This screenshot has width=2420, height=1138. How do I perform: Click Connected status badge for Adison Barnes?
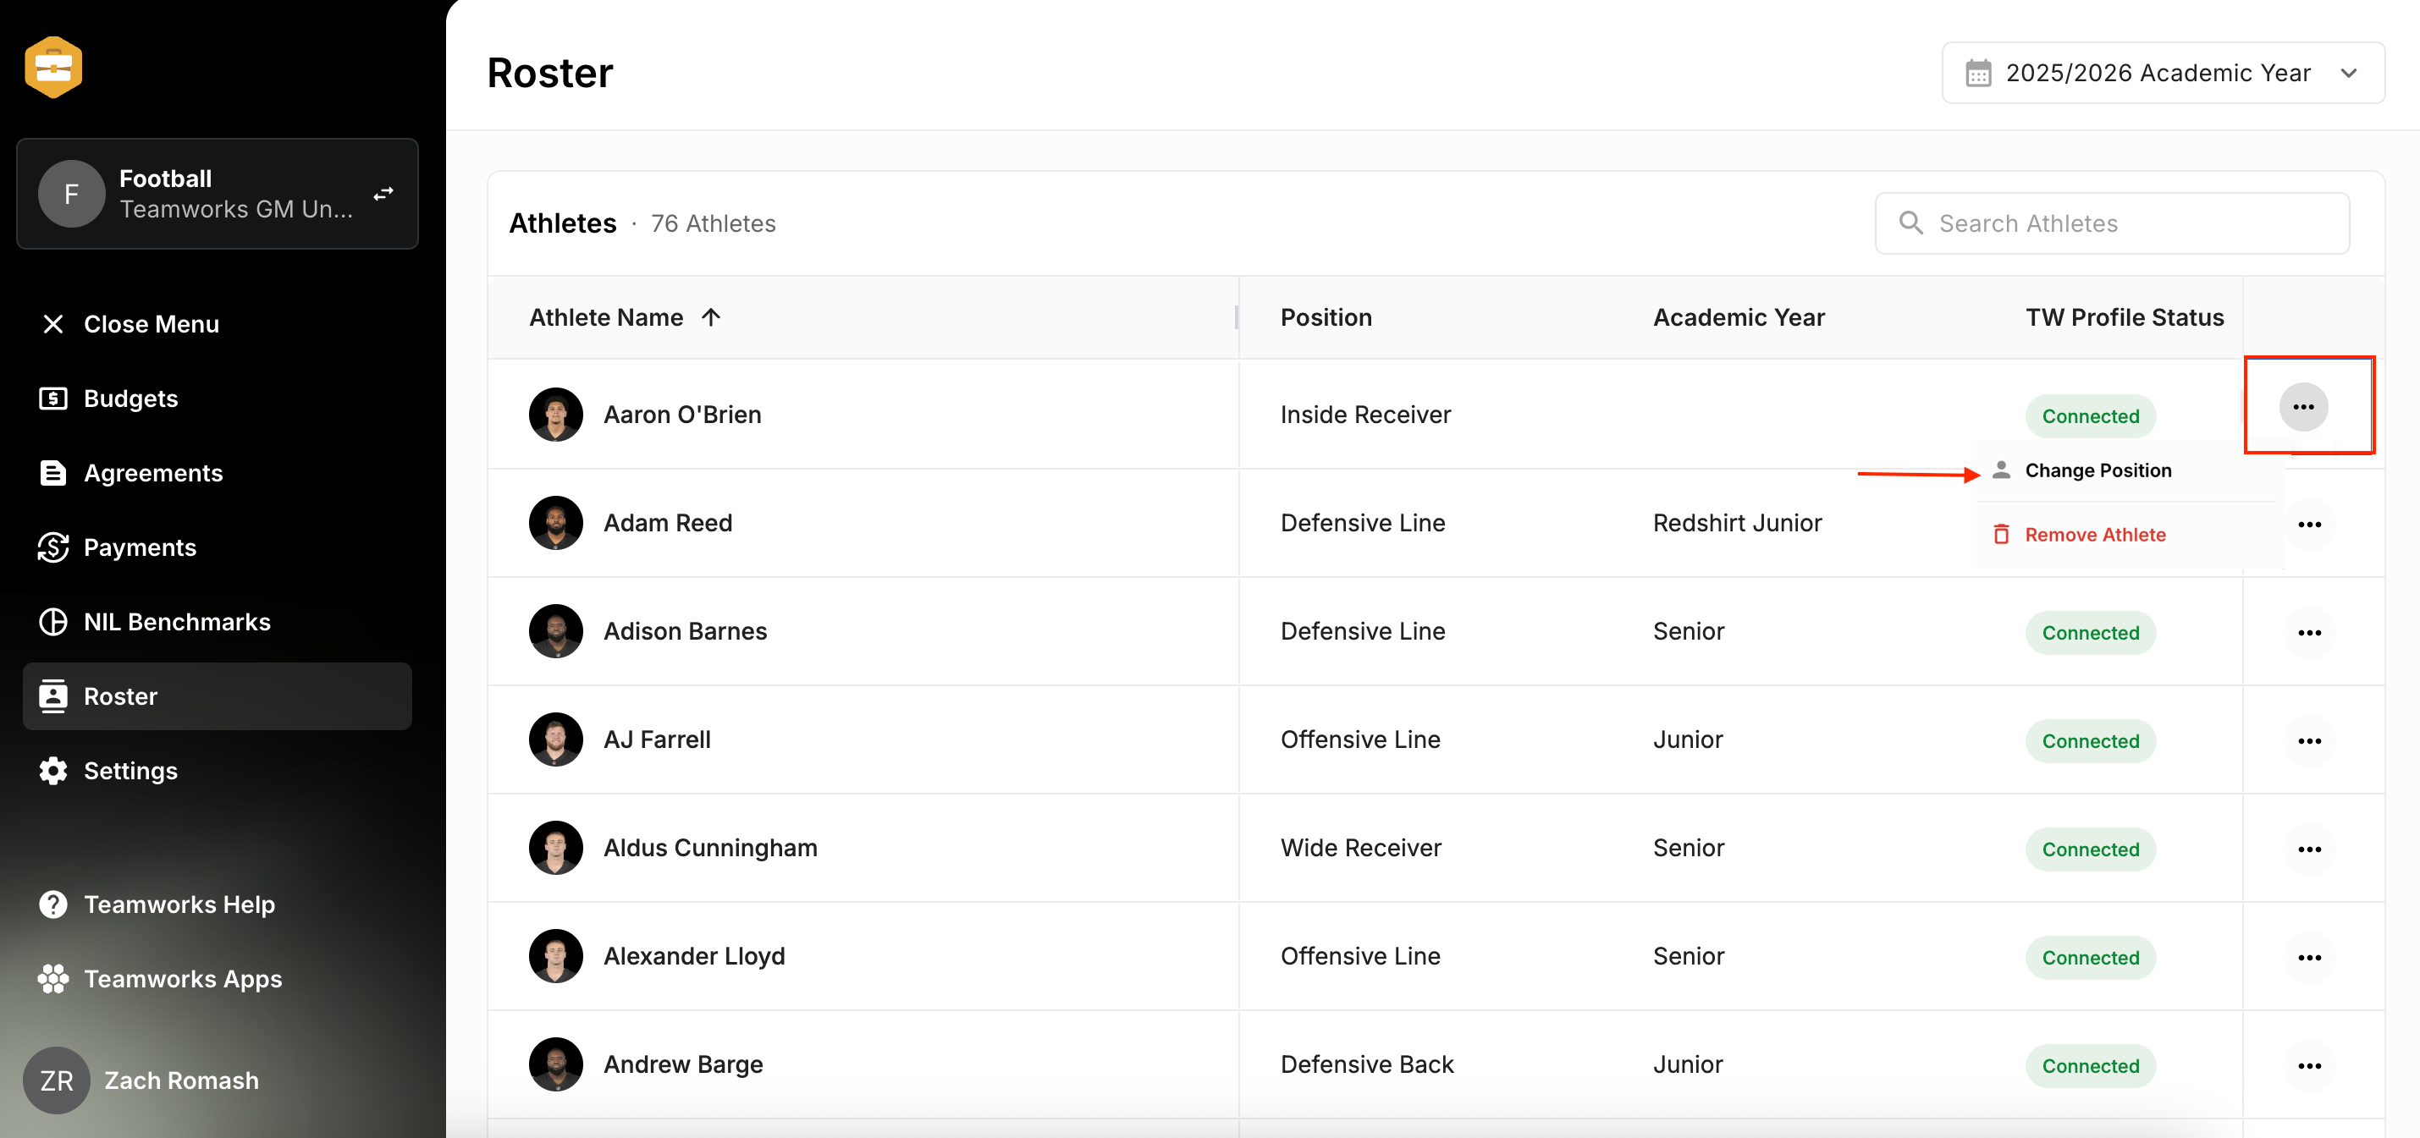coord(2090,633)
